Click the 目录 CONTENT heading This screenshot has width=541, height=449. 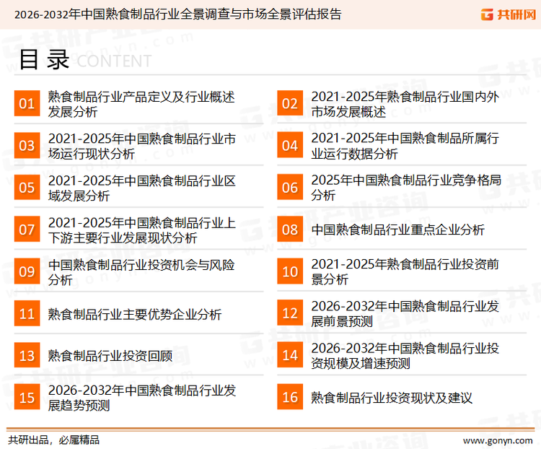84,61
